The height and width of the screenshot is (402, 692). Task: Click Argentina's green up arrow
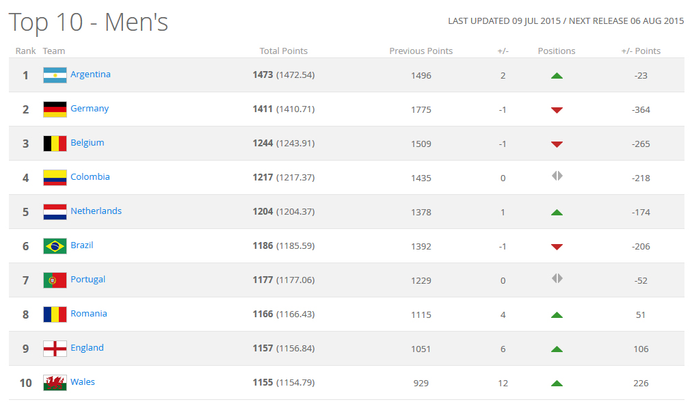(x=557, y=76)
